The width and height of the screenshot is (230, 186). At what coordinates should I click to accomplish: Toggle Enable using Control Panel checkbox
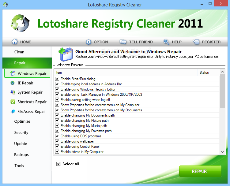[x=57, y=147]
